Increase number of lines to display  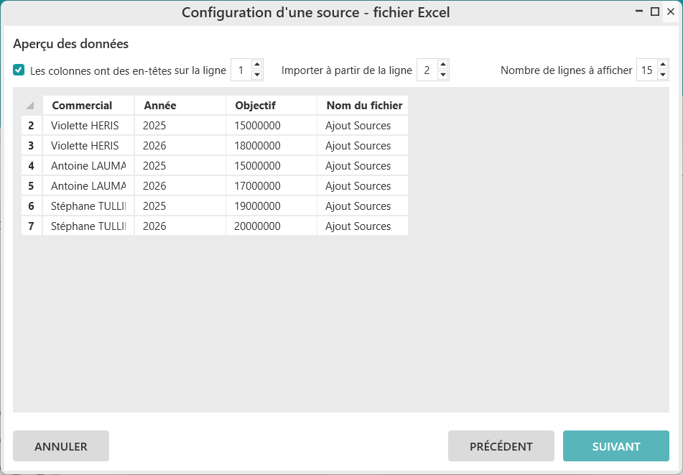[663, 65]
